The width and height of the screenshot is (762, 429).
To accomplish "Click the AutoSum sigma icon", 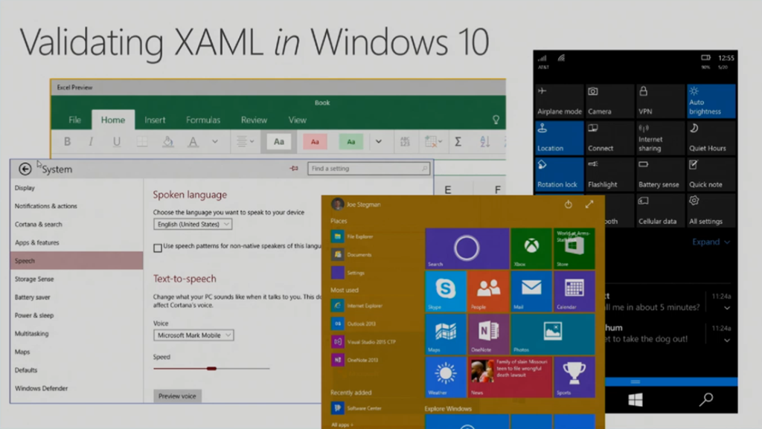I will point(458,142).
